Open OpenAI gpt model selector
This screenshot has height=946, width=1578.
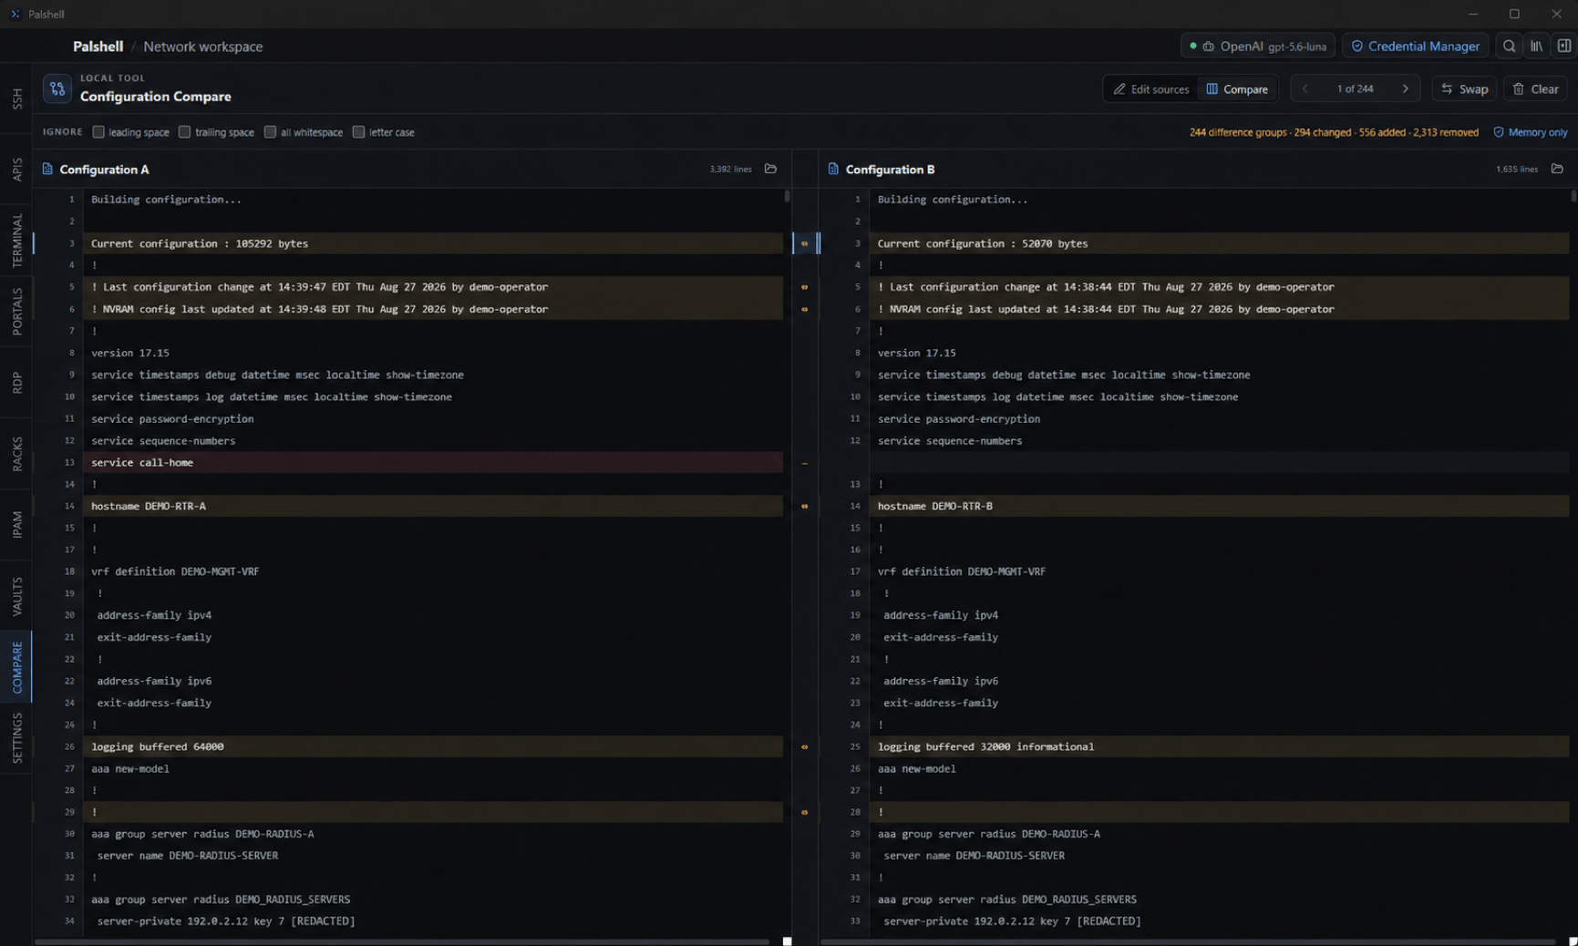1257,46
